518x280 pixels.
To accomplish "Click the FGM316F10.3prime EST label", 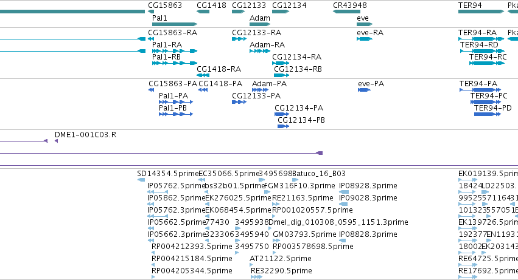I will (299, 186).
